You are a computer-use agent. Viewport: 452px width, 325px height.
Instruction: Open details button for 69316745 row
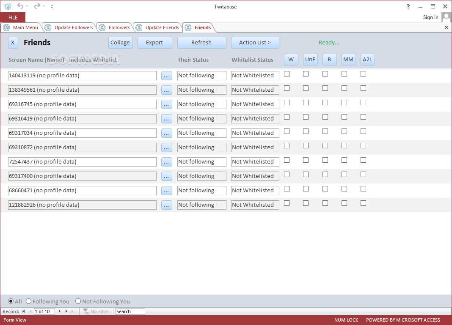pyautogui.click(x=166, y=104)
